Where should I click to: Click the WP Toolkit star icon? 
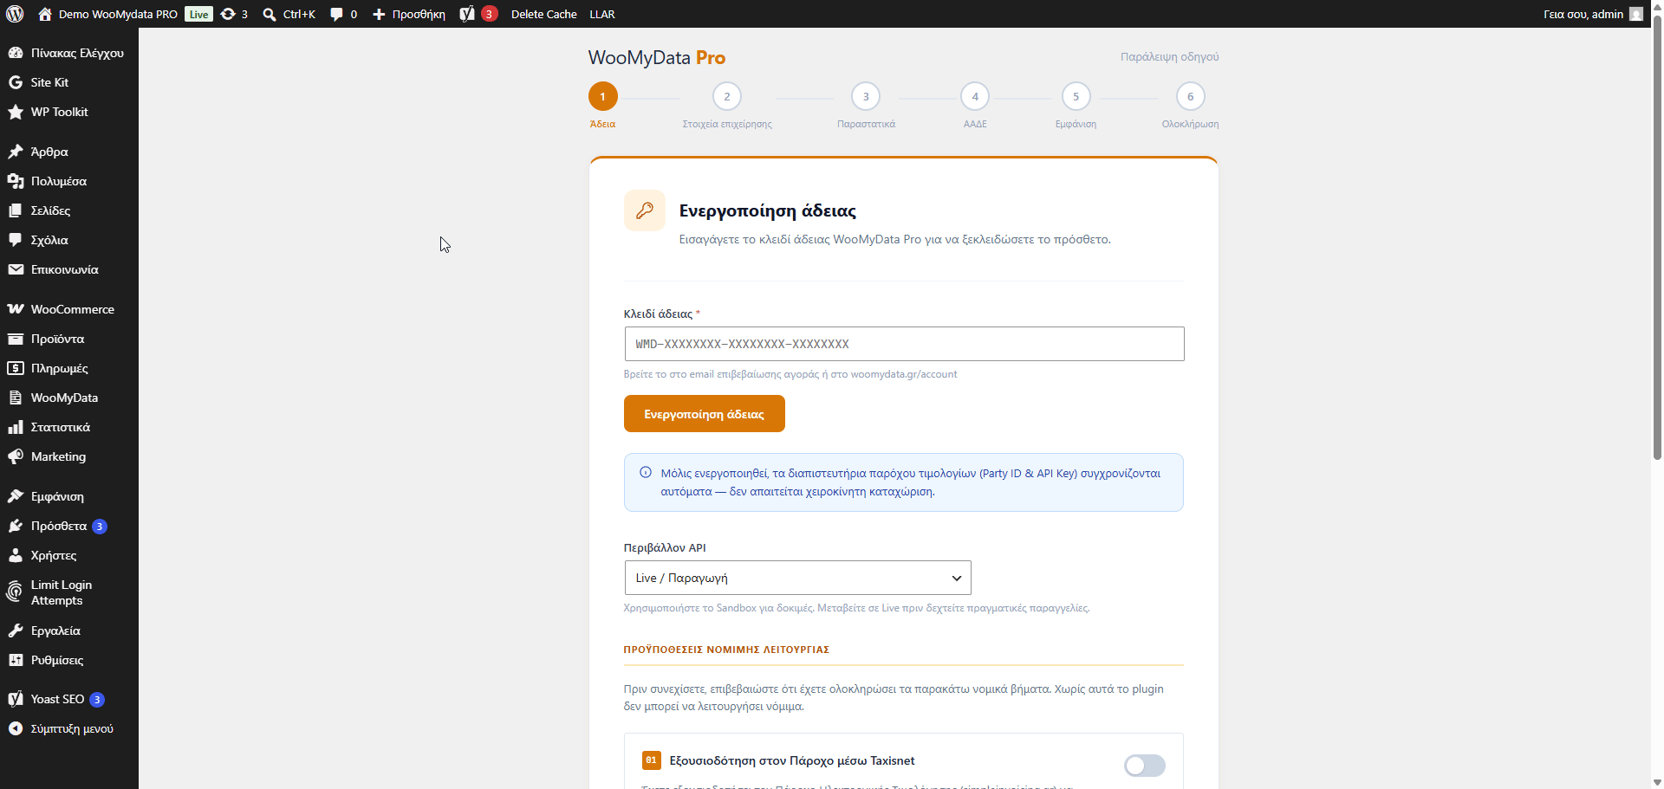[16, 112]
